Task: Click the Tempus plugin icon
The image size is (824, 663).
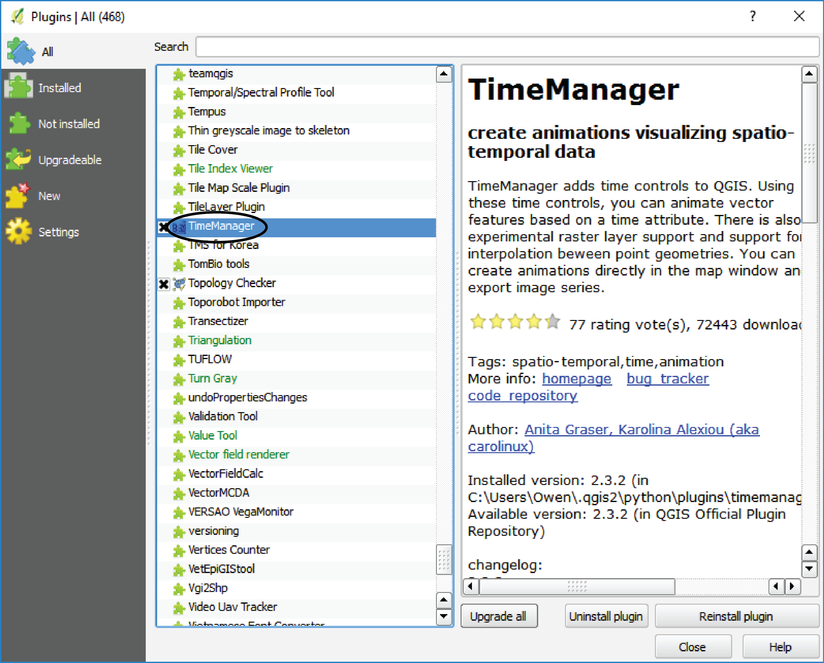Action: [x=179, y=112]
